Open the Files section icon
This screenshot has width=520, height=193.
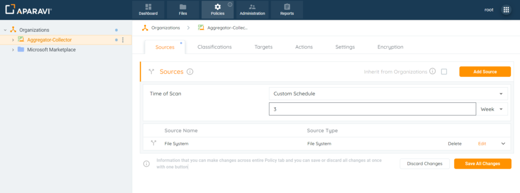(183, 7)
